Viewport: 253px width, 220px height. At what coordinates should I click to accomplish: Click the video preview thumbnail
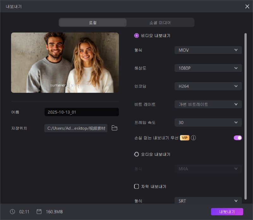(x=65, y=62)
